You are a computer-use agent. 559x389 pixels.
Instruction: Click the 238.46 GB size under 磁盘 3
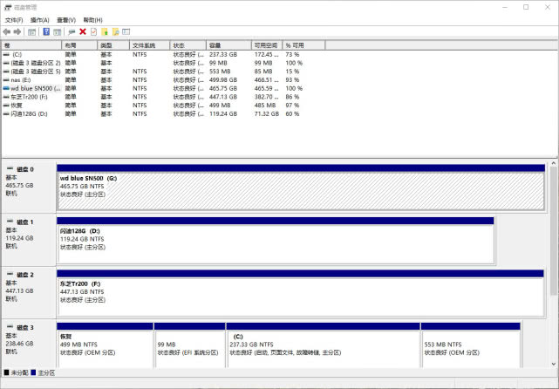coord(19,344)
